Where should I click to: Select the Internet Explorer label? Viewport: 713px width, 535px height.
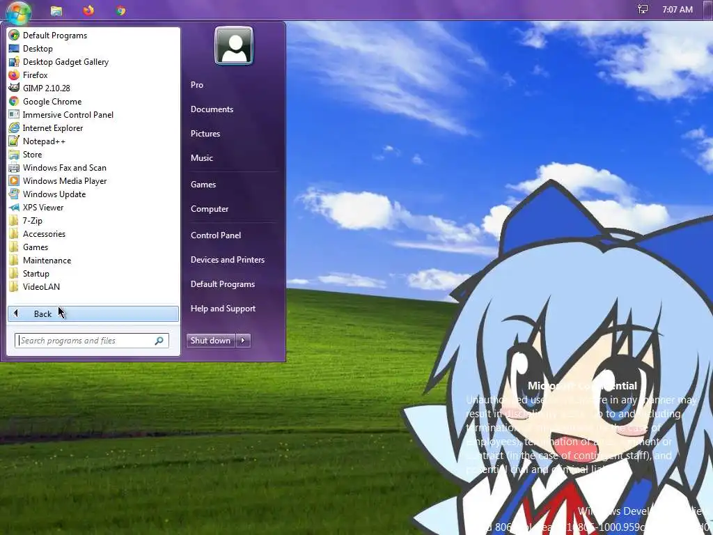[53, 128]
